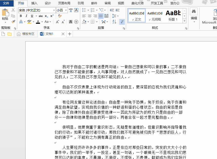The image size is (217, 159).
Task: Click the open folder icon
Action: click(x=10, y=34)
